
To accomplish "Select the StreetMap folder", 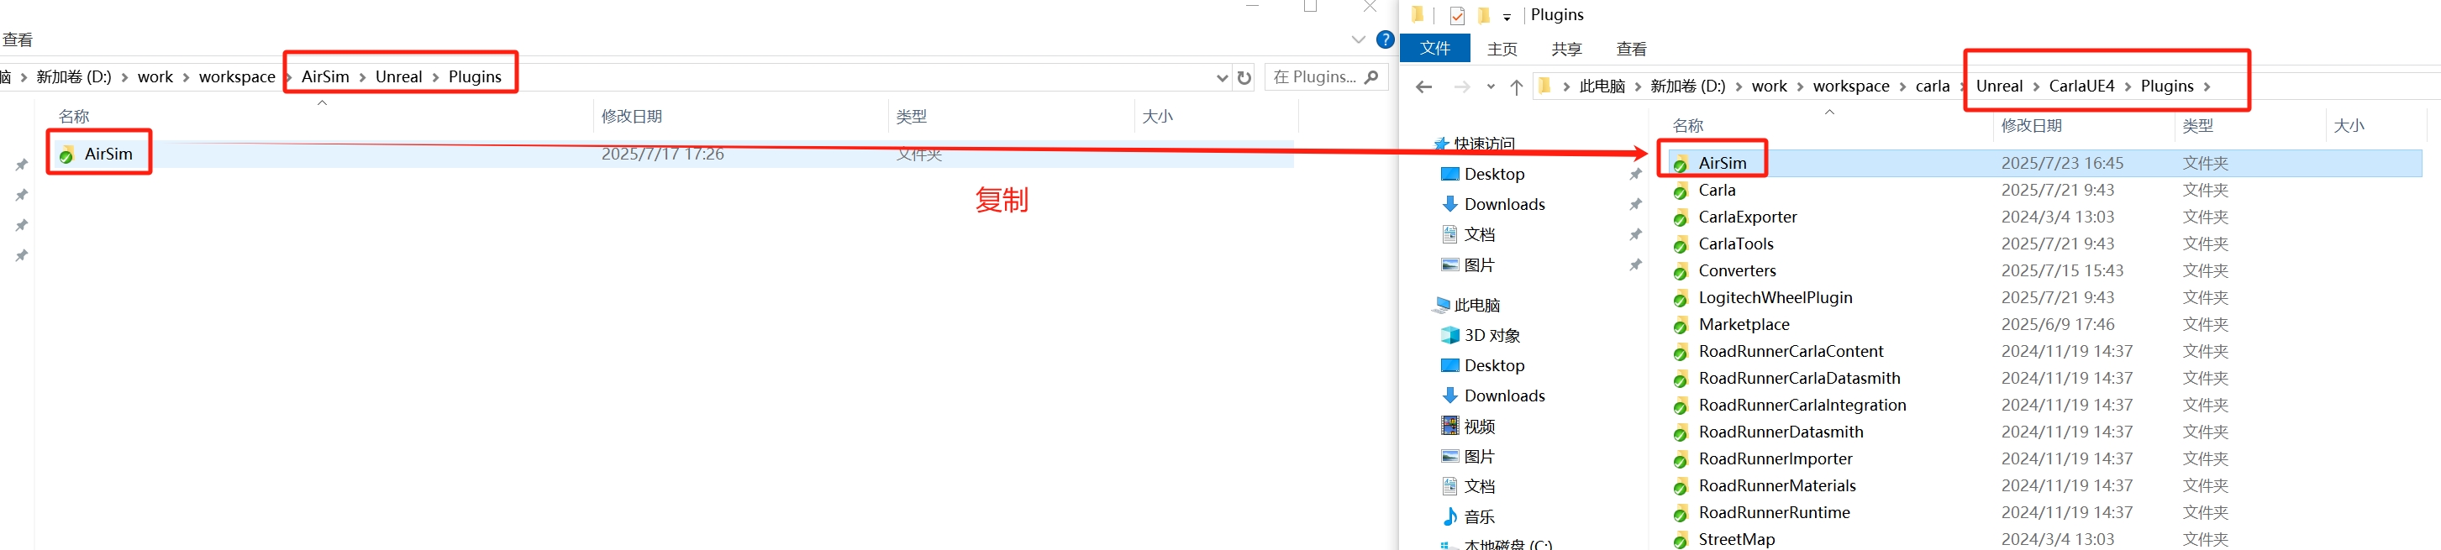I will pos(1736,540).
